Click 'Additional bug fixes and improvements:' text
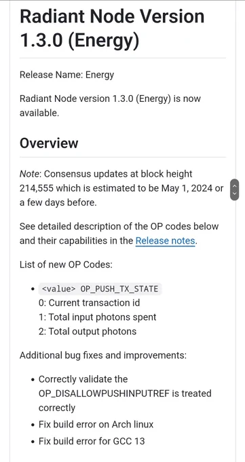This screenshot has width=245, height=462. pyautogui.click(x=103, y=355)
